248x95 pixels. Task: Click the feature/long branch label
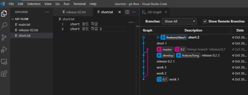pyautogui.click(x=188, y=55)
